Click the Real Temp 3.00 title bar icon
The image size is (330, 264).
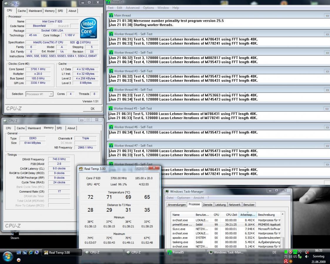81,169
